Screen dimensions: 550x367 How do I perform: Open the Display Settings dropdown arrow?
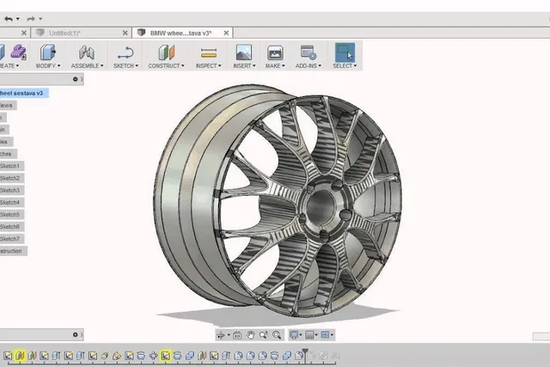point(301,335)
